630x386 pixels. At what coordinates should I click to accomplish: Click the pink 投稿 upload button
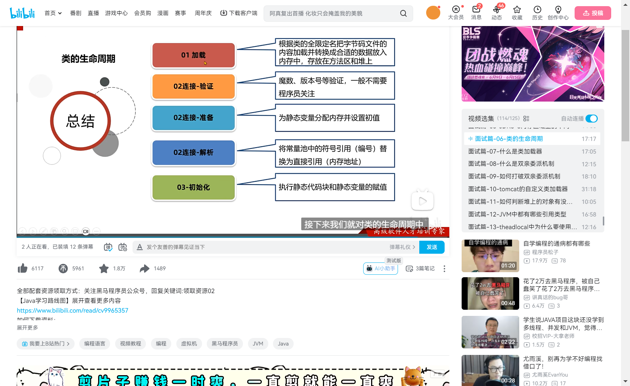click(593, 13)
